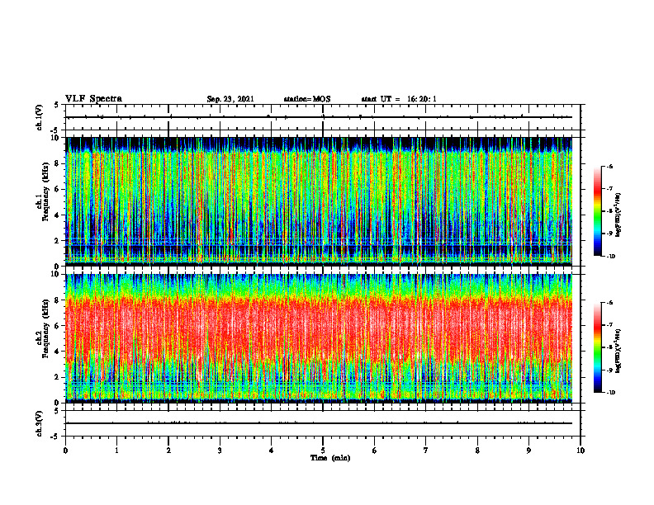Click the "-10" label on ch.2 color scale
Viewport: 654px width, 505px height.
coord(611,393)
